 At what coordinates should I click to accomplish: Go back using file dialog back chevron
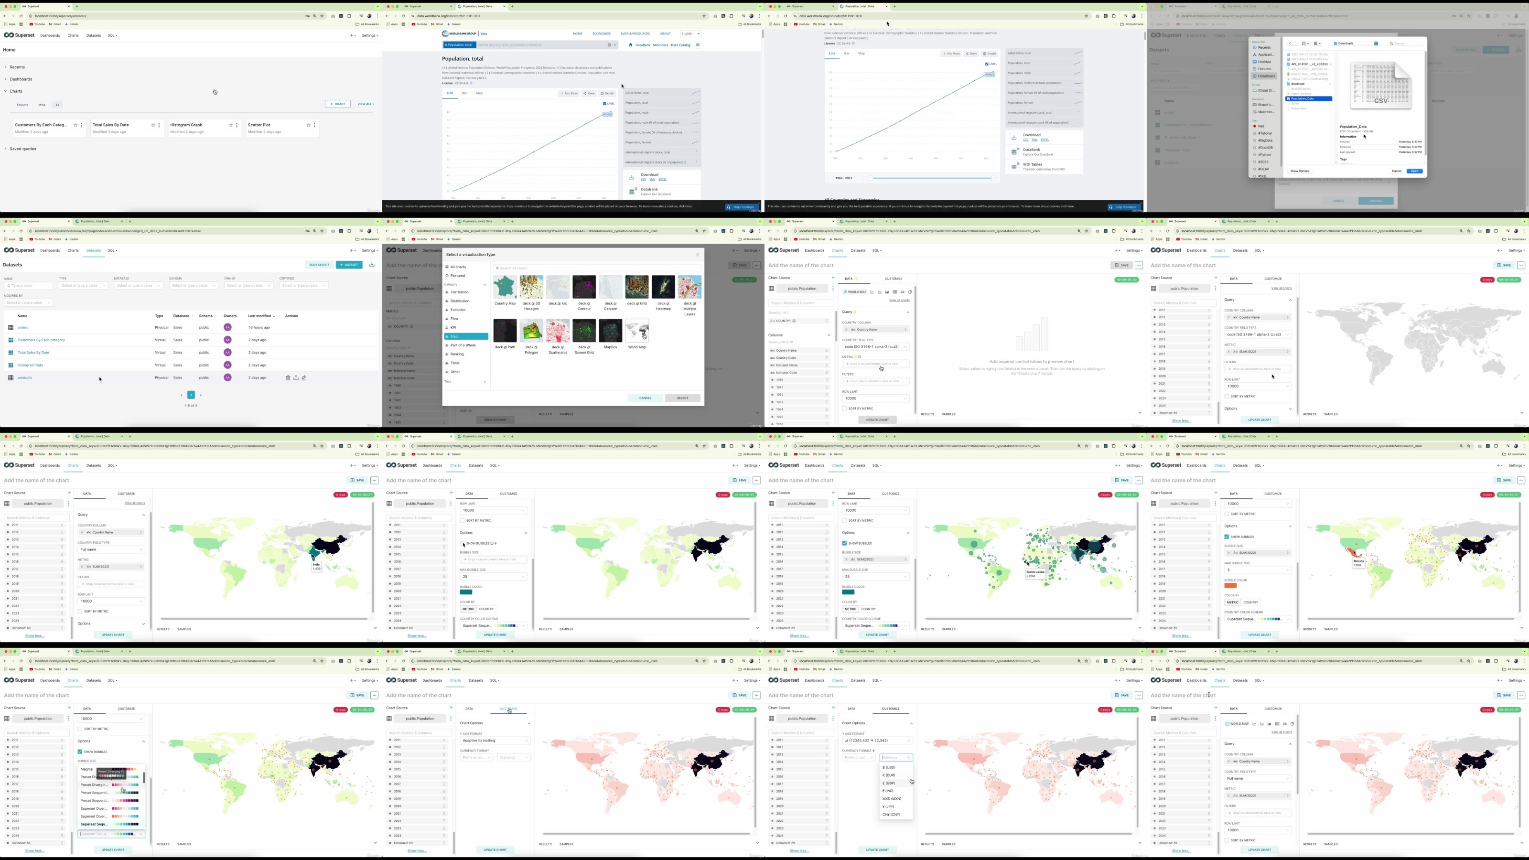[1290, 43]
